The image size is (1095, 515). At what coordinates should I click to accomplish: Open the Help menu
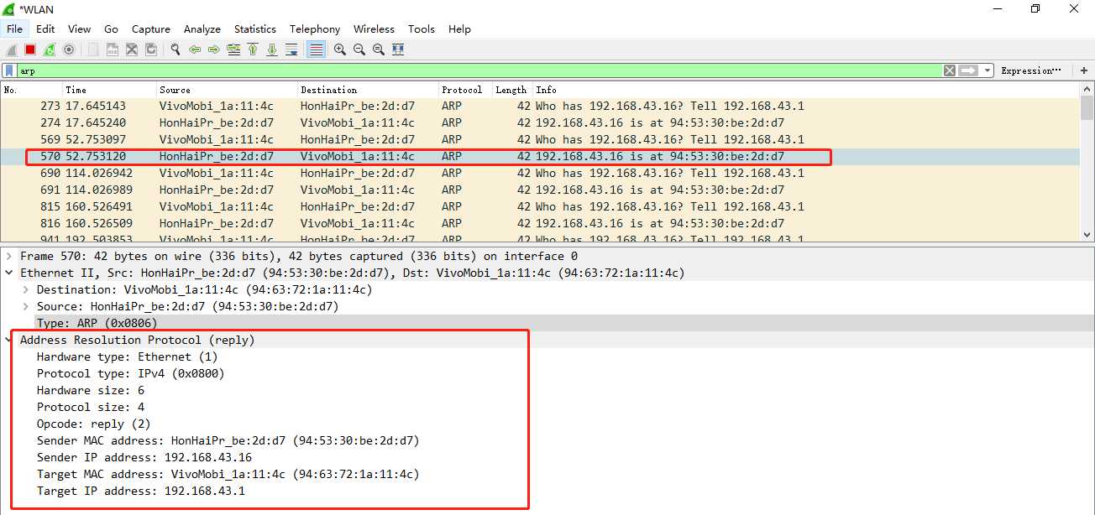(x=459, y=29)
